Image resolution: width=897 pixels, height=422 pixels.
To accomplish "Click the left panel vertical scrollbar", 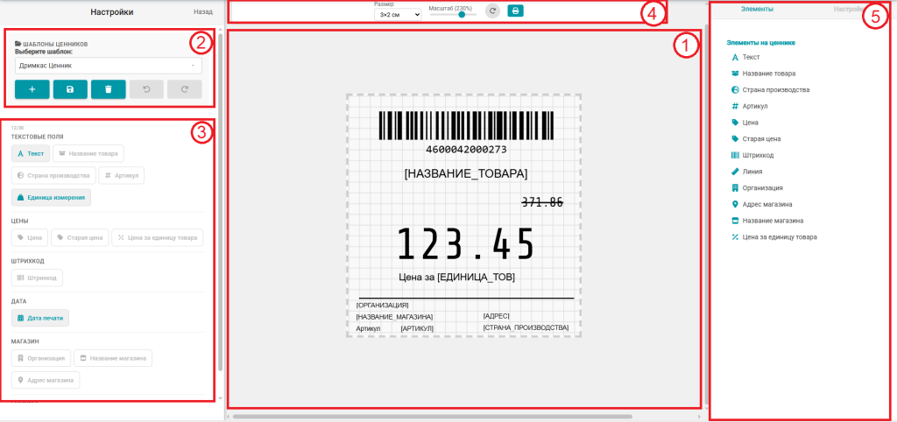I will (220, 203).
